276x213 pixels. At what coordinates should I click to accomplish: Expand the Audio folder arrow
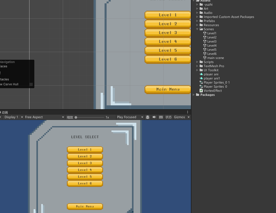pos(197,13)
